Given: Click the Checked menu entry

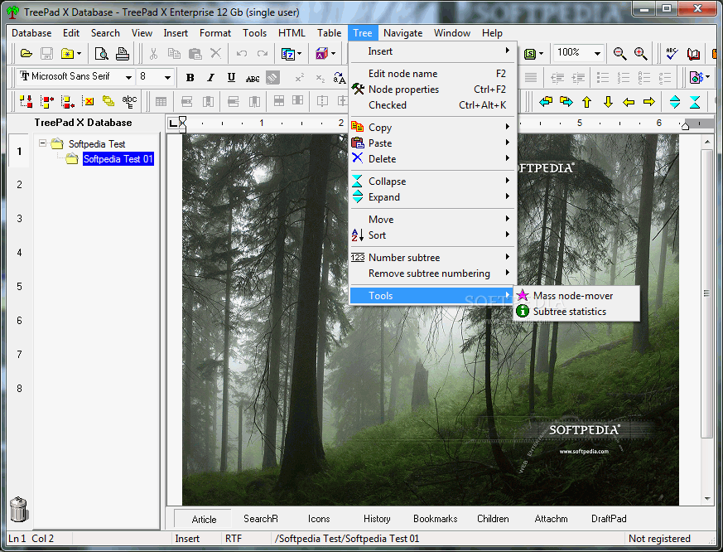Looking at the screenshot, I should [x=431, y=105].
